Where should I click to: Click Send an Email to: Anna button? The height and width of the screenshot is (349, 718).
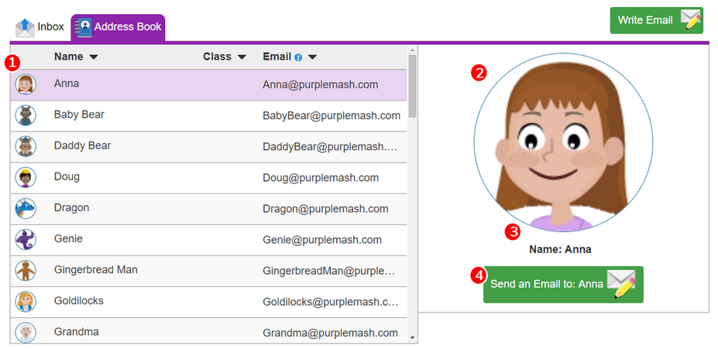(x=563, y=284)
